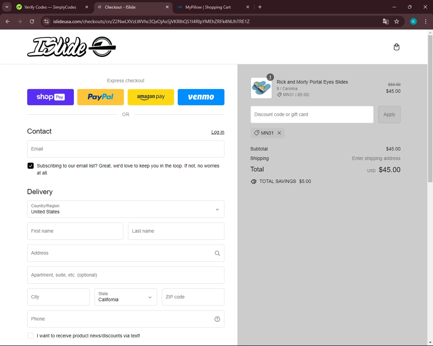Expand the Country/Region dropdown
433x346 pixels.
tap(126, 209)
